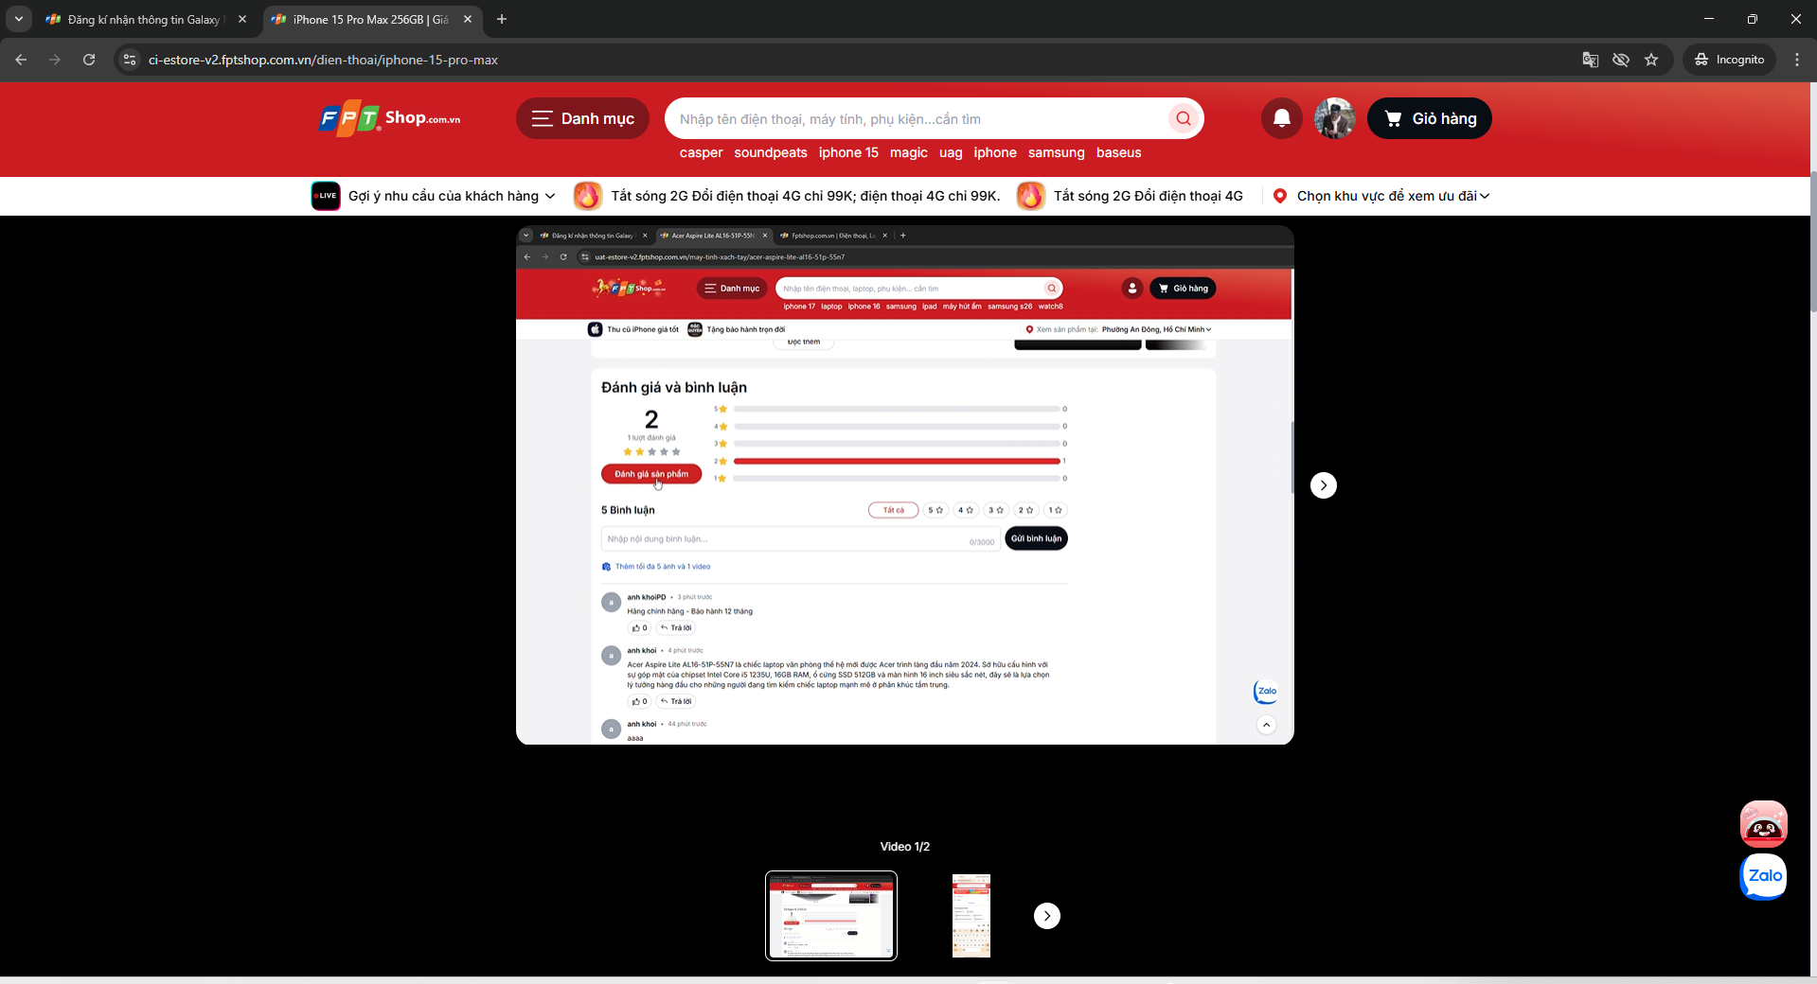Screen dimensions: 1817x984
Task: Open the Zalo chat icon
Action: (1764, 876)
